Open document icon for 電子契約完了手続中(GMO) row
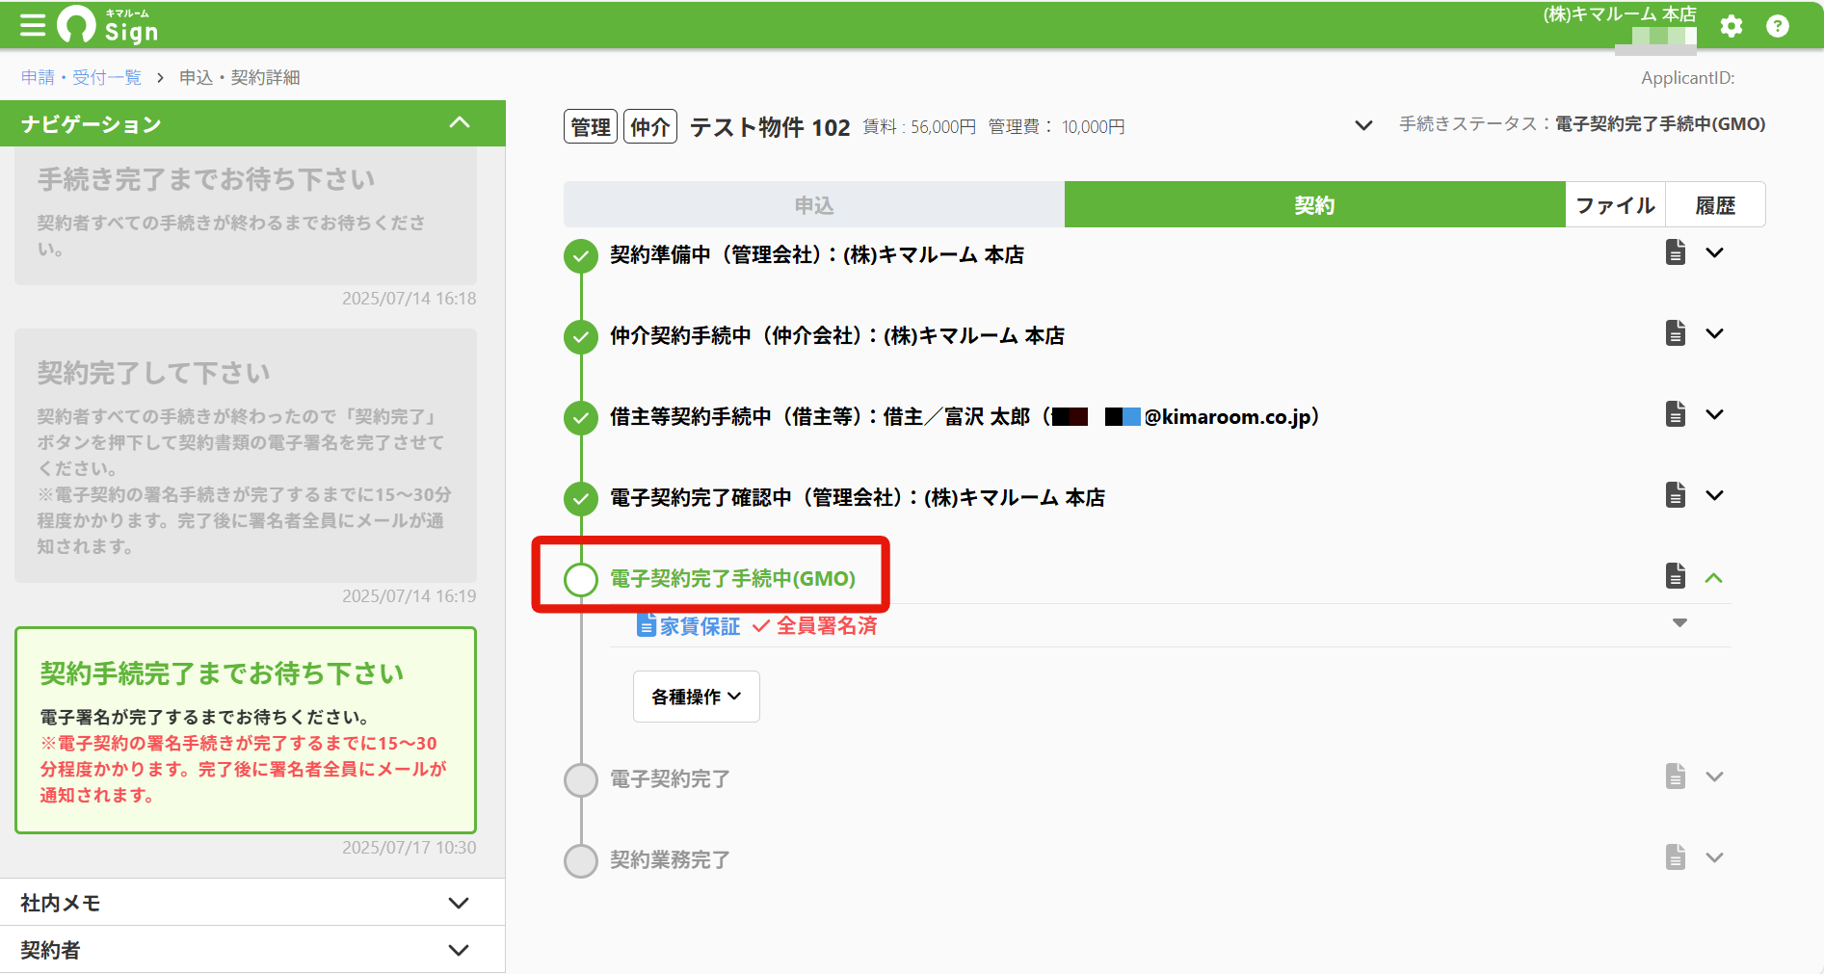The height and width of the screenshot is (974, 1824). (1676, 576)
